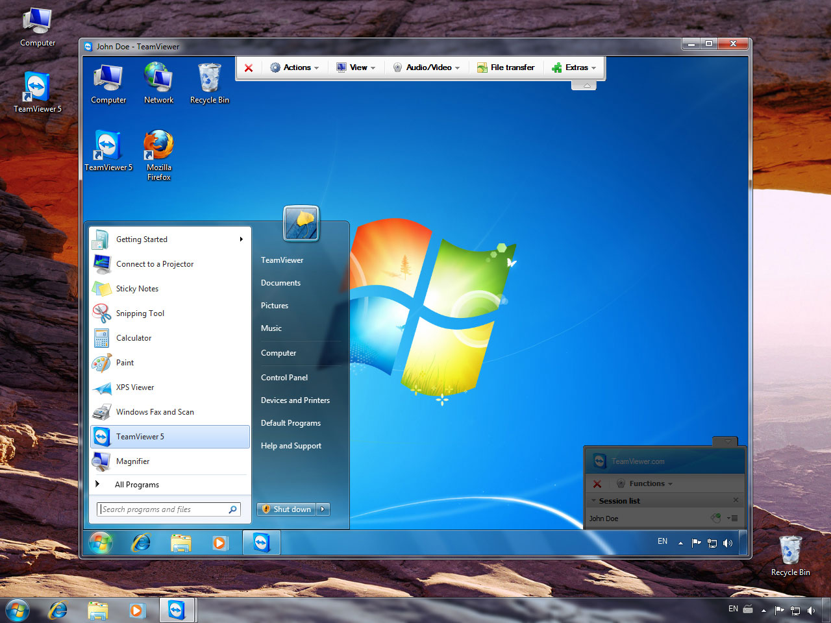Image resolution: width=831 pixels, height=623 pixels.
Task: Collapse the Session list section
Action: 593,501
